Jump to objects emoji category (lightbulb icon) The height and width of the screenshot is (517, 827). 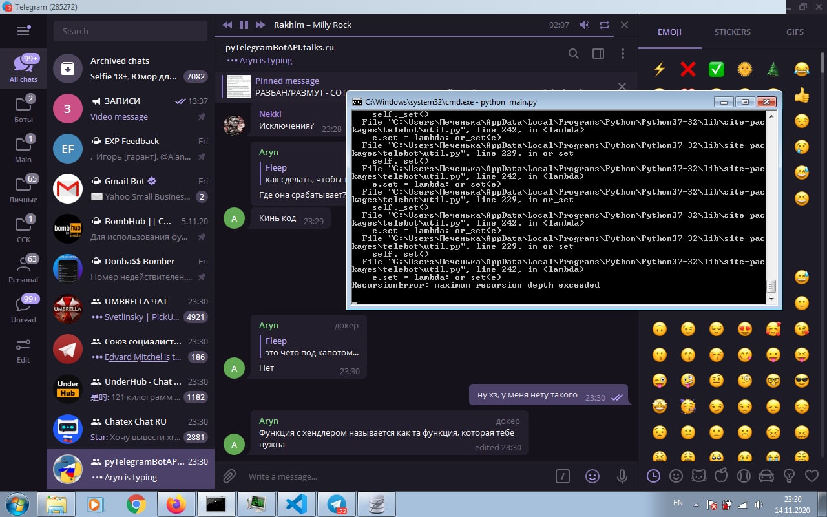(x=789, y=476)
